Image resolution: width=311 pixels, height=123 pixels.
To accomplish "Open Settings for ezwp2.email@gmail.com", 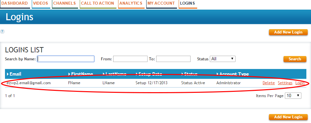I will click(285, 83).
